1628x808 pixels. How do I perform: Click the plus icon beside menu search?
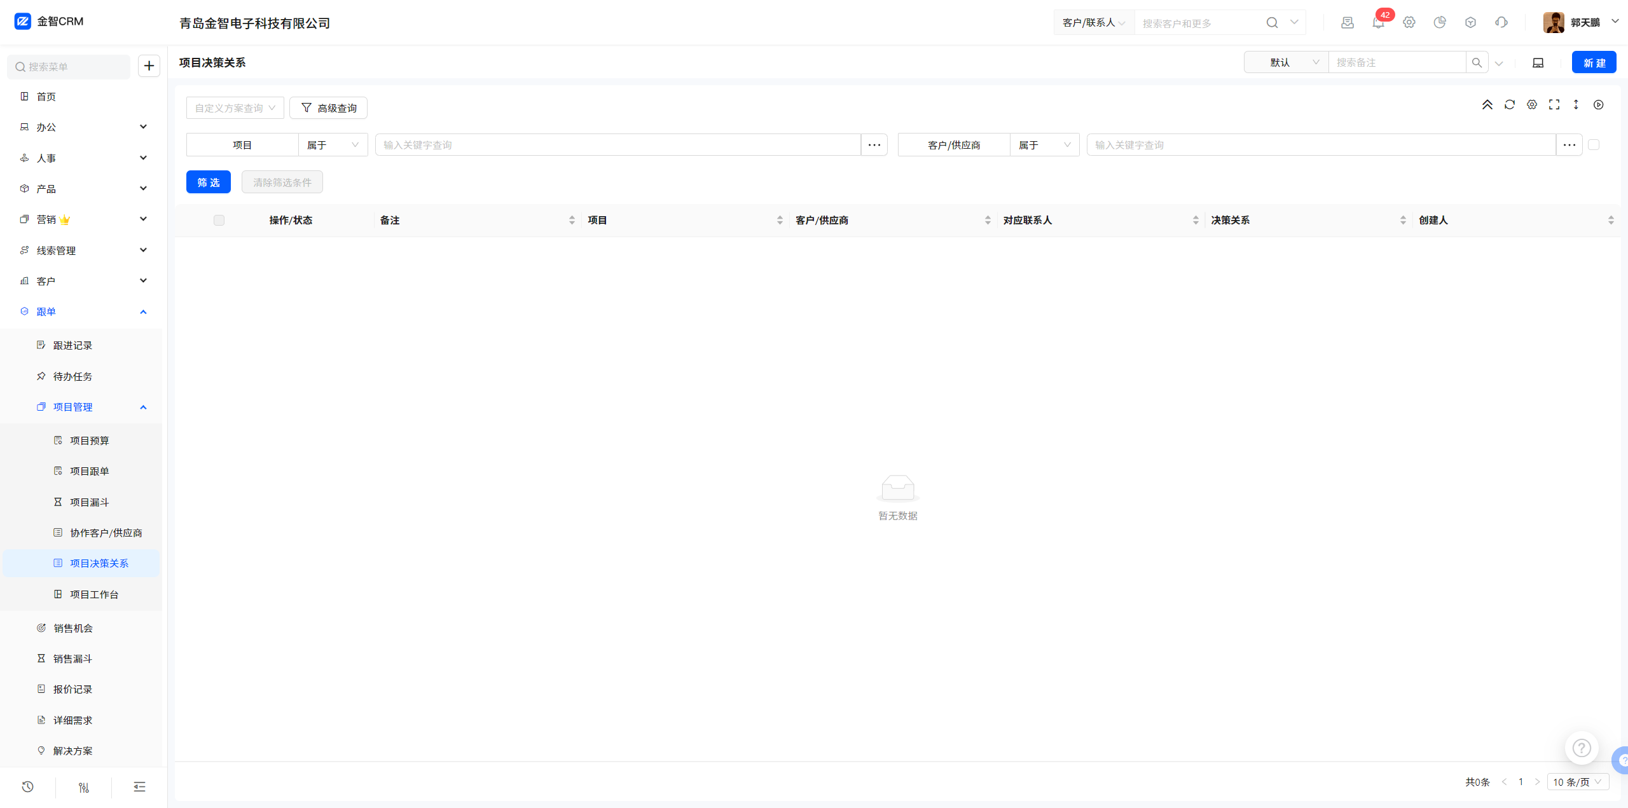(x=149, y=66)
